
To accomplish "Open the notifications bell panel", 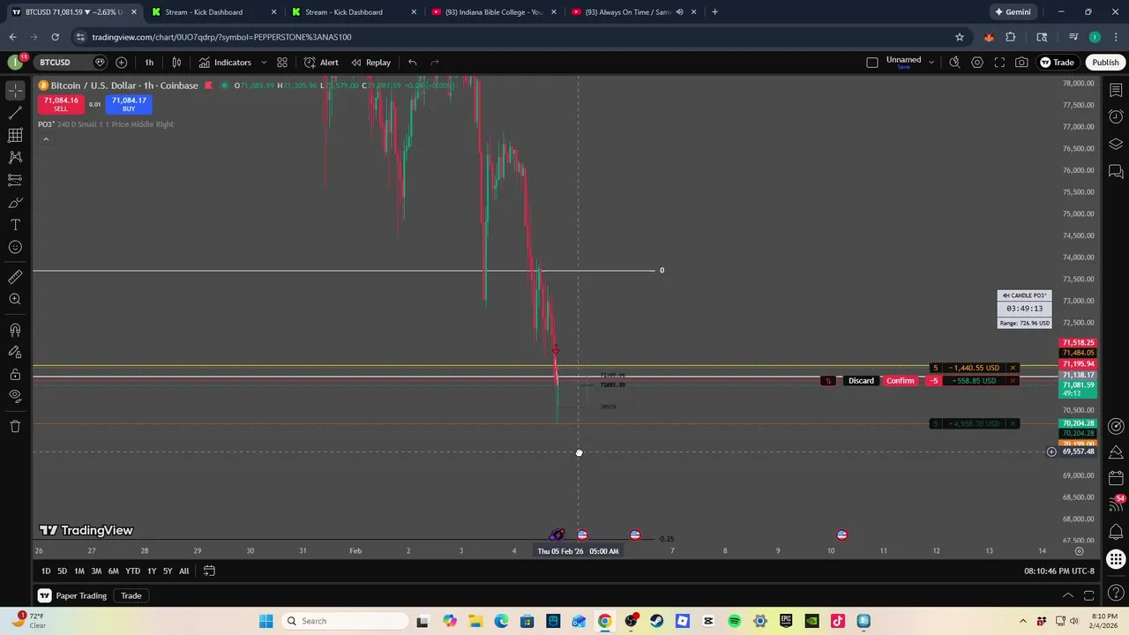I will 1116,532.
